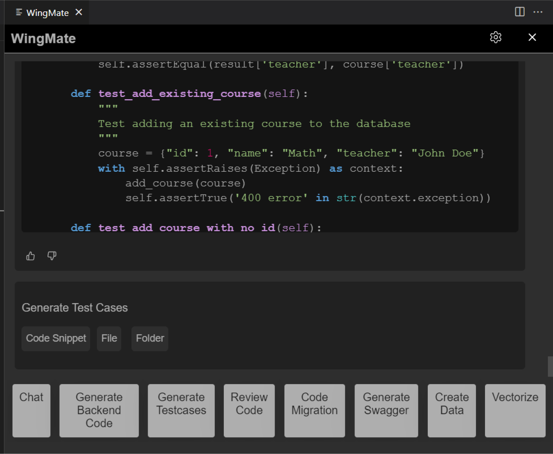Click the test_add_existing_course function name
The image size is (553, 454).
(x=180, y=94)
